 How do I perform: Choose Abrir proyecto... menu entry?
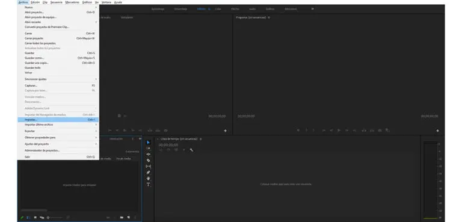(58, 13)
